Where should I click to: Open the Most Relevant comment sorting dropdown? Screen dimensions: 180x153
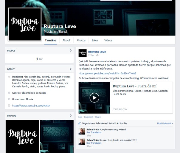tap(165, 123)
